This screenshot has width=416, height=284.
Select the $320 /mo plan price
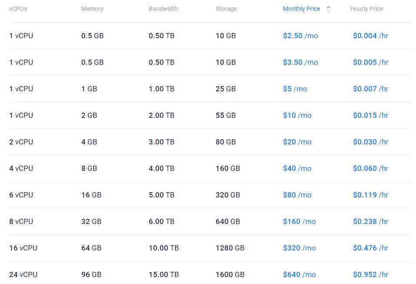pos(299,248)
